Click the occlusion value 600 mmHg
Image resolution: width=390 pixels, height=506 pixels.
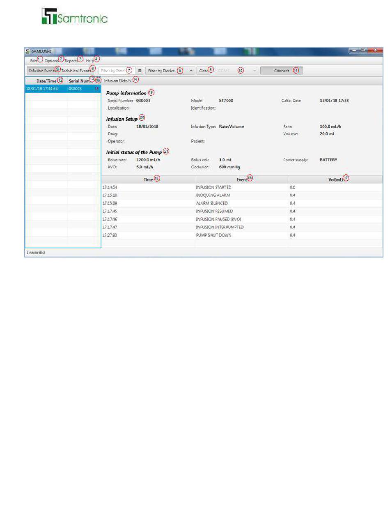tap(229, 167)
